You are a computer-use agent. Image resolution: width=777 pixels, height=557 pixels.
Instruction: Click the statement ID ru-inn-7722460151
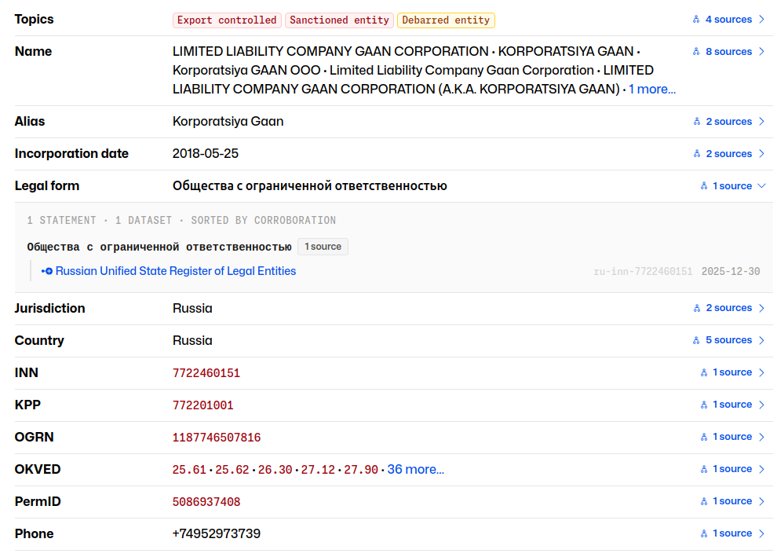pyautogui.click(x=643, y=271)
